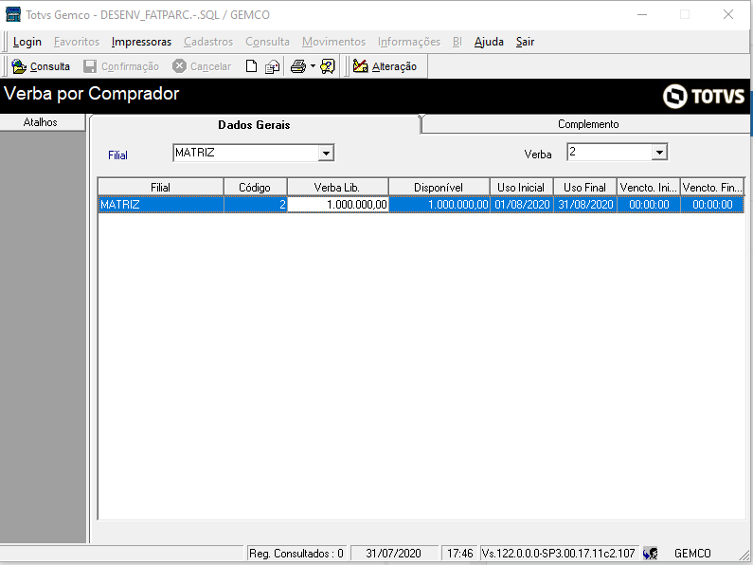The image size is (753, 565).
Task: Click the Alteração edit button
Action: 385,66
